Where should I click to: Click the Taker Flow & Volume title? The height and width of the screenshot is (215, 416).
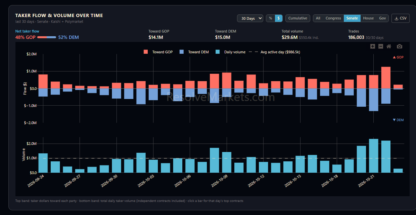[59, 16]
